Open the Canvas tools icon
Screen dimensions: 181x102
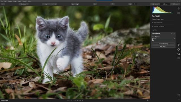[x=178, y=13]
